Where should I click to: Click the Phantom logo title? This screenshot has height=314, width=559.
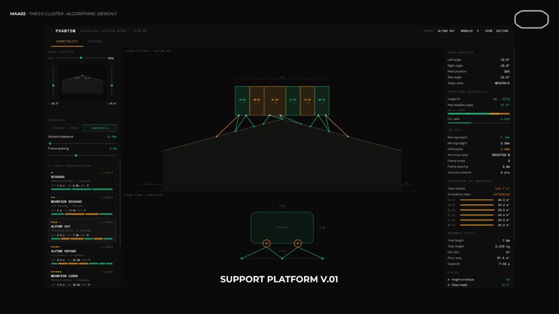65,31
